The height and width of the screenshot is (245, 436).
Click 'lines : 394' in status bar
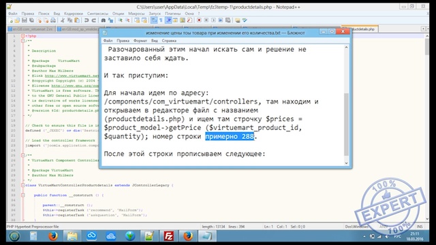coord(236,227)
